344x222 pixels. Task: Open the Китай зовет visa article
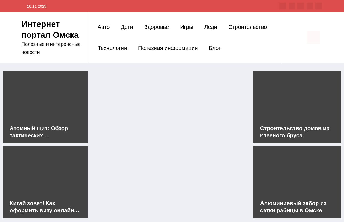click(44, 207)
